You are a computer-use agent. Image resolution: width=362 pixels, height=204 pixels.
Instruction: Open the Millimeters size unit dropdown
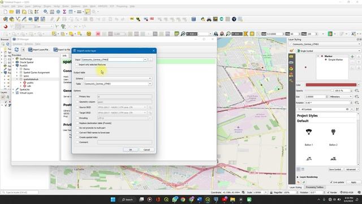(x=341, y=97)
